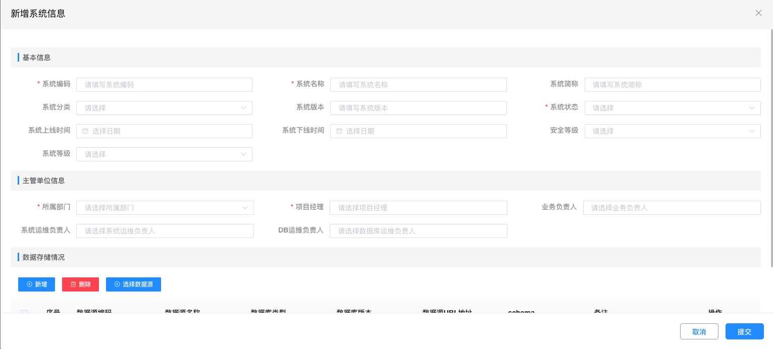Click the 提交 button

click(744, 332)
